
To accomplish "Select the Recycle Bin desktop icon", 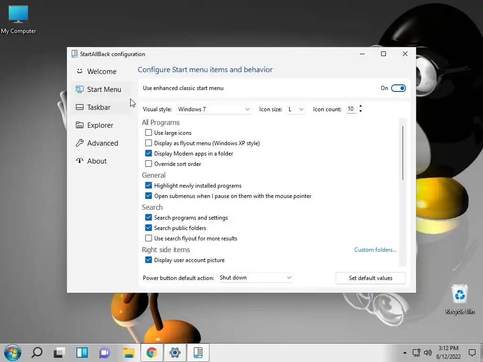I will coord(459,299).
